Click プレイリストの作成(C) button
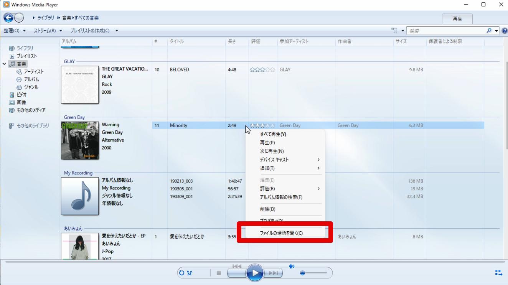This screenshot has height=285, width=508. coord(90,31)
